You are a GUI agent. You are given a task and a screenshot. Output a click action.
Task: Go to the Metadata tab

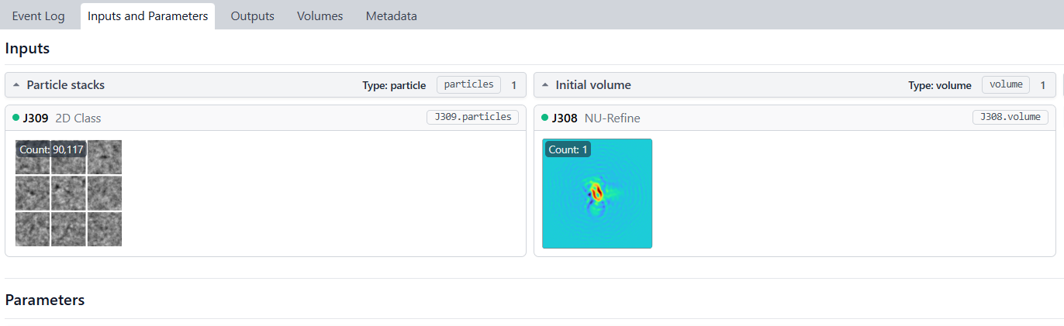[391, 16]
